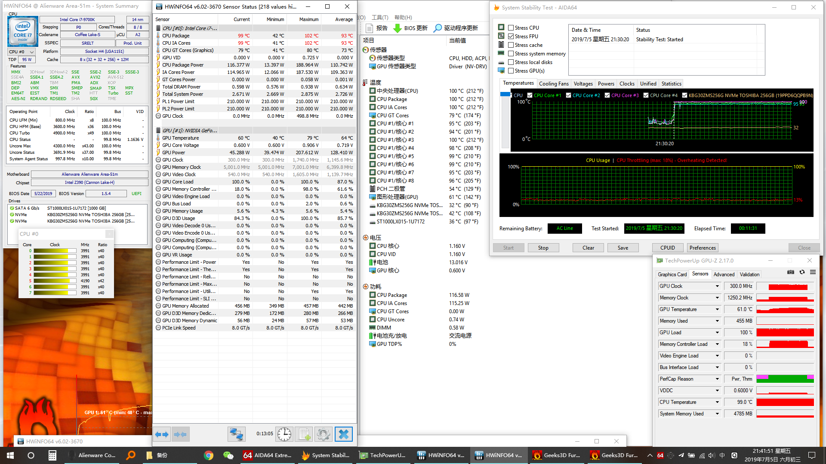
Task: Open Cortana circle icon on taskbar
Action: coord(31,455)
